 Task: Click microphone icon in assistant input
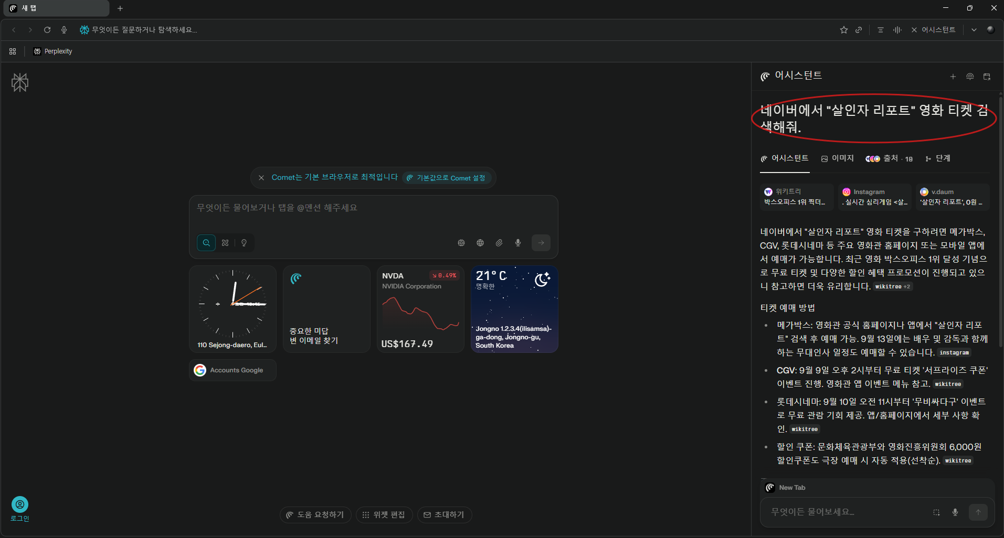955,512
